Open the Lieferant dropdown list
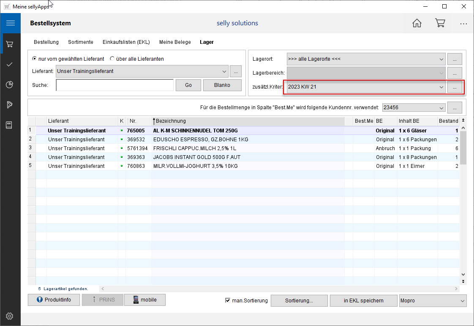 (x=224, y=71)
